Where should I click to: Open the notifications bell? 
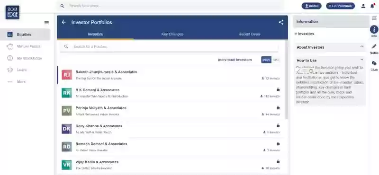pos(372,6)
